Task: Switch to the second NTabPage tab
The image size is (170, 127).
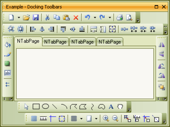Action: coord(56,42)
